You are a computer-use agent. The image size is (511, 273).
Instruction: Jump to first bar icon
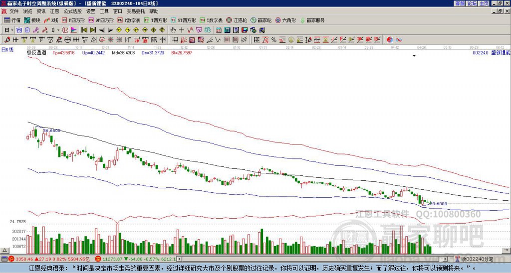pos(84,30)
